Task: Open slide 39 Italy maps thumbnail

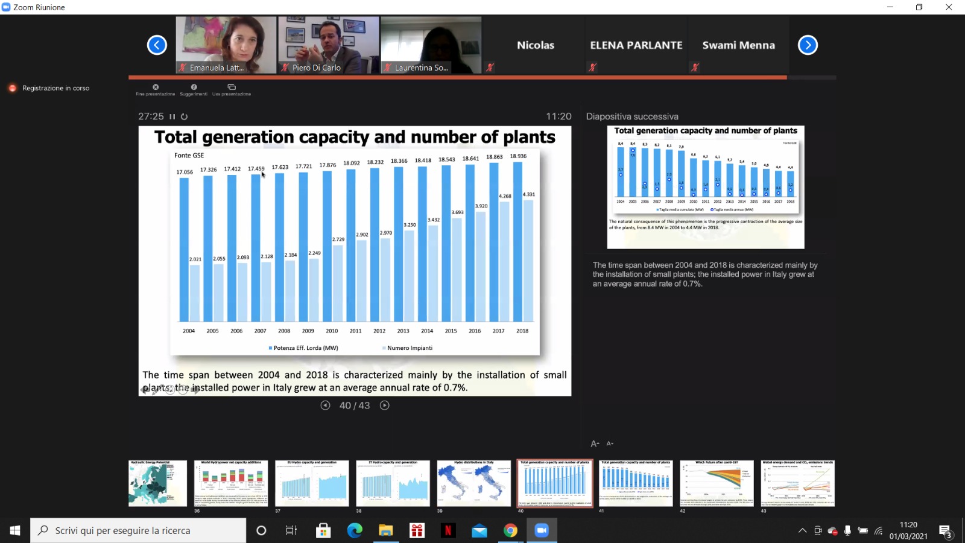Action: (474, 483)
